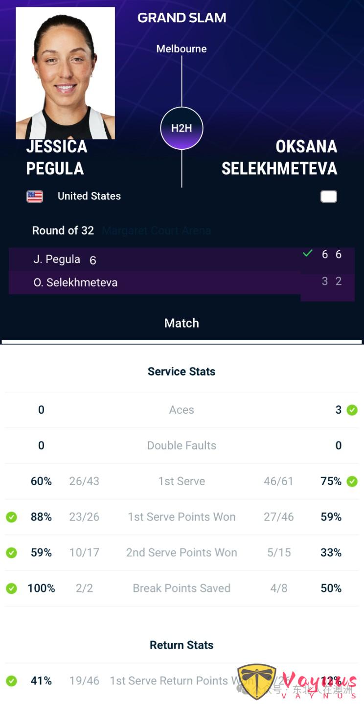The image size is (364, 704).
Task: Click the Melbourne location label
Action: coord(182,49)
